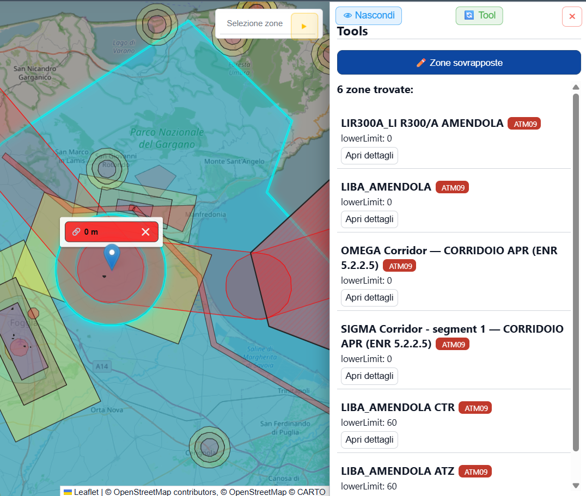Screen dimensions: 586x496
Task: Open details for OMEGA Corridor
Action: 369,297
